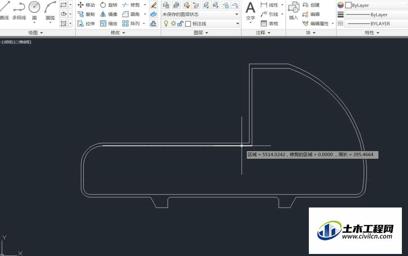Expand the Properties (特性) panel
Screen dimensions: 408x256
point(372,33)
